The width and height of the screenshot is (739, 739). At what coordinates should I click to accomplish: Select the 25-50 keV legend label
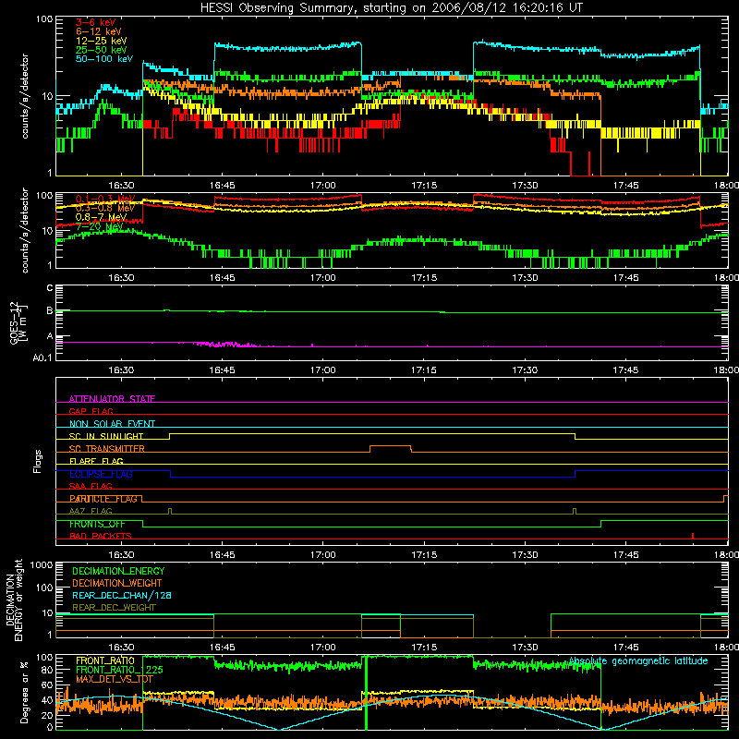102,50
